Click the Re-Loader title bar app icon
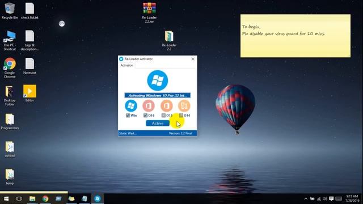The width and height of the screenshot is (363, 204). 121,59
